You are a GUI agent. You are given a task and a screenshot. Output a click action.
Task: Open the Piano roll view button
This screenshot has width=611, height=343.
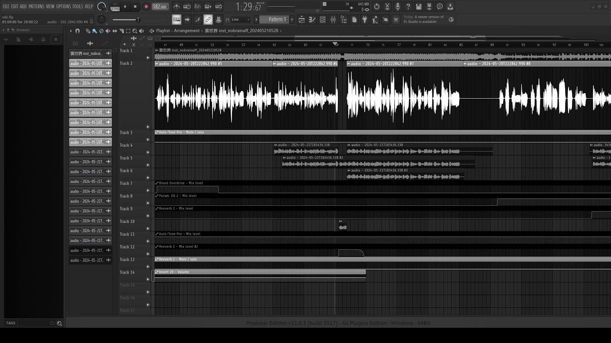(312, 20)
